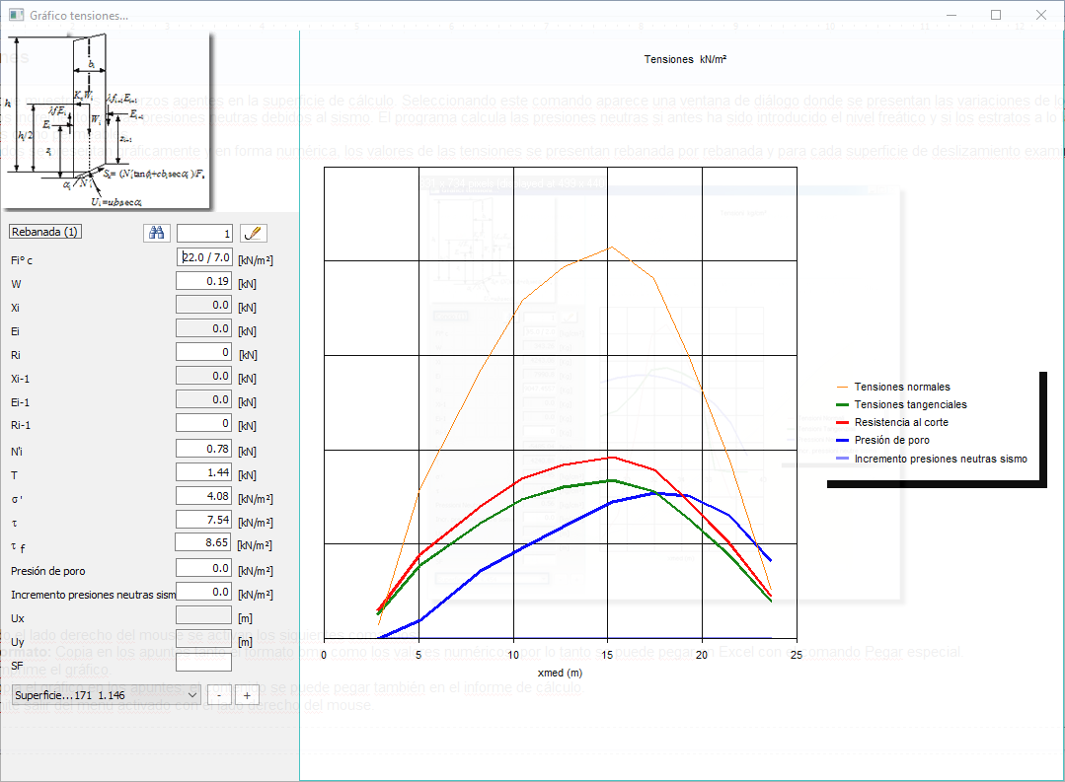
Task: Click the T field showing 1.44
Action: coord(203,472)
